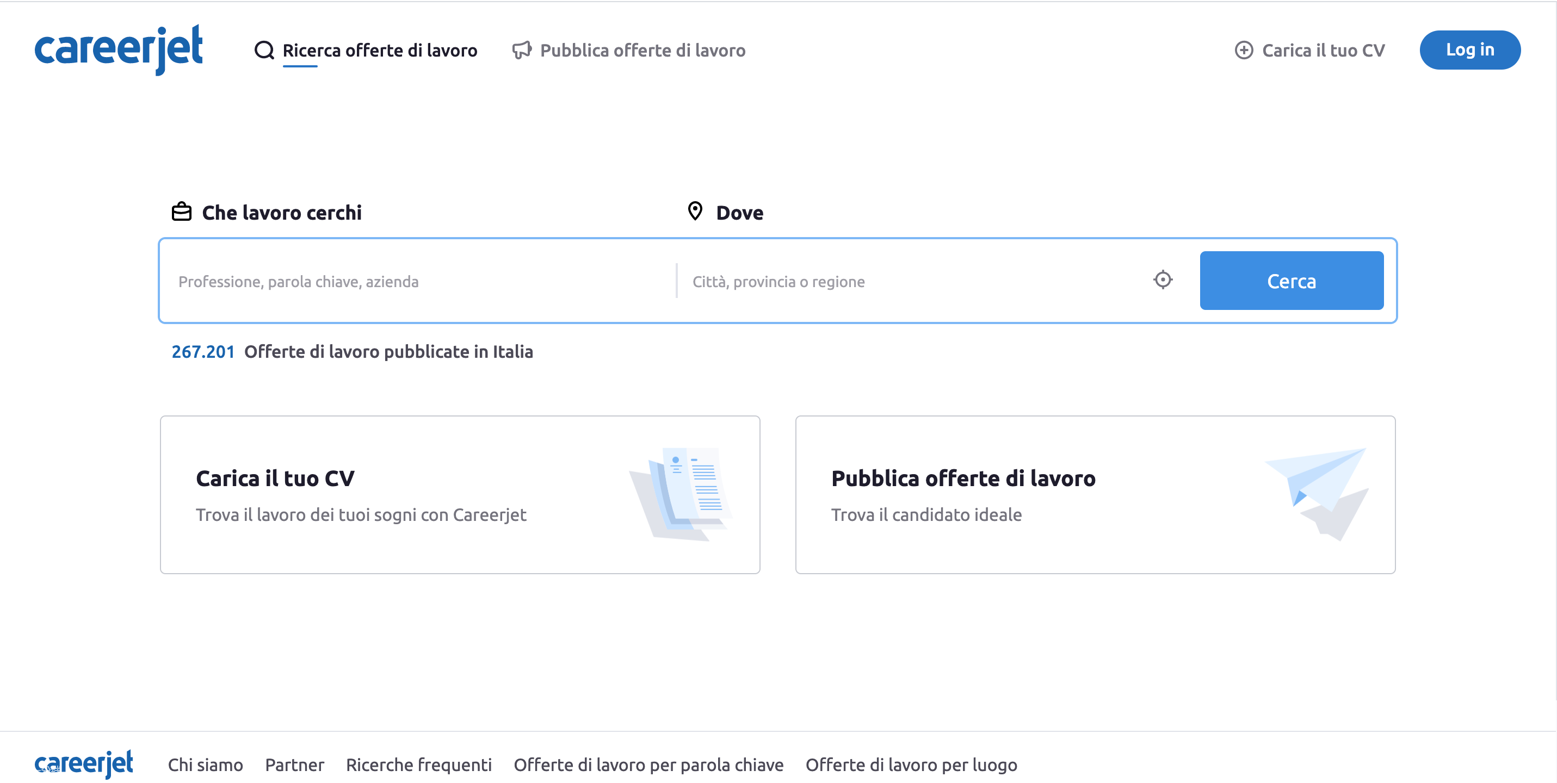Open the Partner footer link
The height and width of the screenshot is (783, 1557).
[x=294, y=765]
